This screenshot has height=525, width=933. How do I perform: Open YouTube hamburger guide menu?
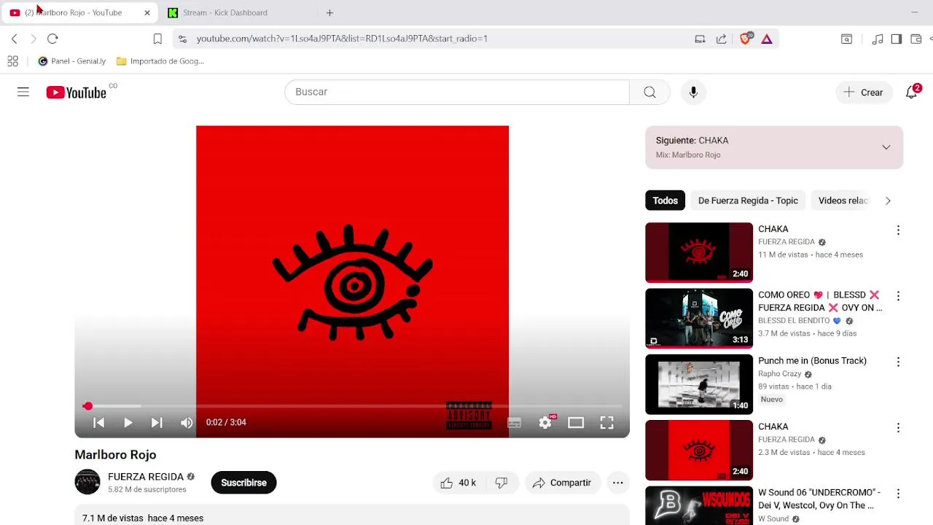pos(23,92)
